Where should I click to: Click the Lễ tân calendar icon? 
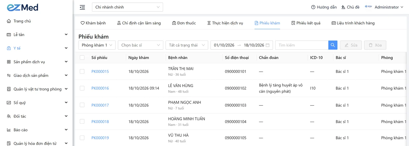[x=9, y=35]
